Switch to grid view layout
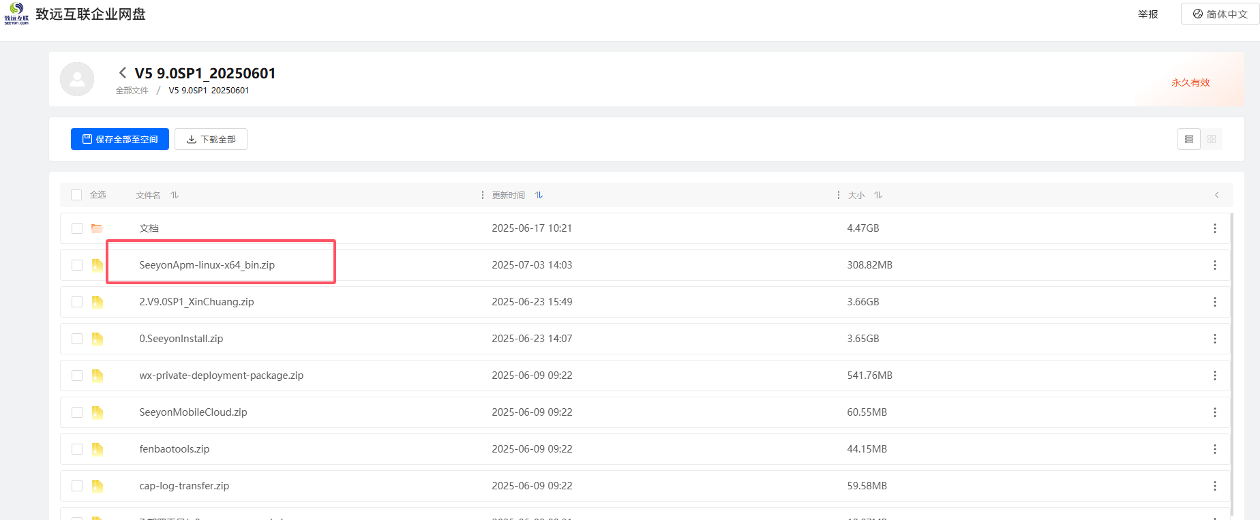 (1212, 139)
